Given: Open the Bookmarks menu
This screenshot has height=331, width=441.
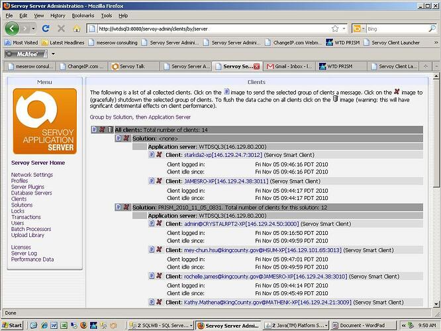Looking at the screenshot, I should click(x=83, y=15).
